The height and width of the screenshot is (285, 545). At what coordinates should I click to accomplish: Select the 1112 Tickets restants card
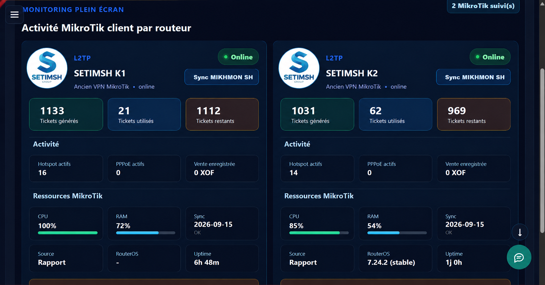(222, 114)
